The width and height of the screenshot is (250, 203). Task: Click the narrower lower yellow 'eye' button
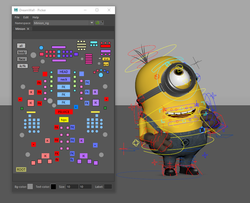pos(106,64)
